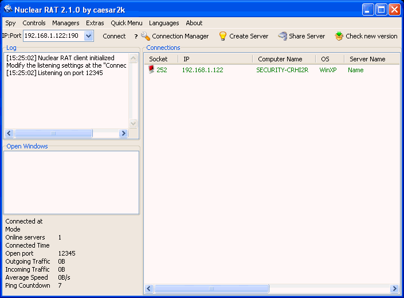
Task: Click the Check new version icon
Action: point(339,36)
